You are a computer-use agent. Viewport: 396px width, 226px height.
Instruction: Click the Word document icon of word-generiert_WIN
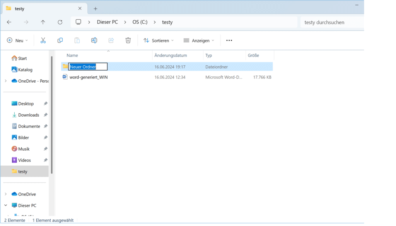coord(65,77)
